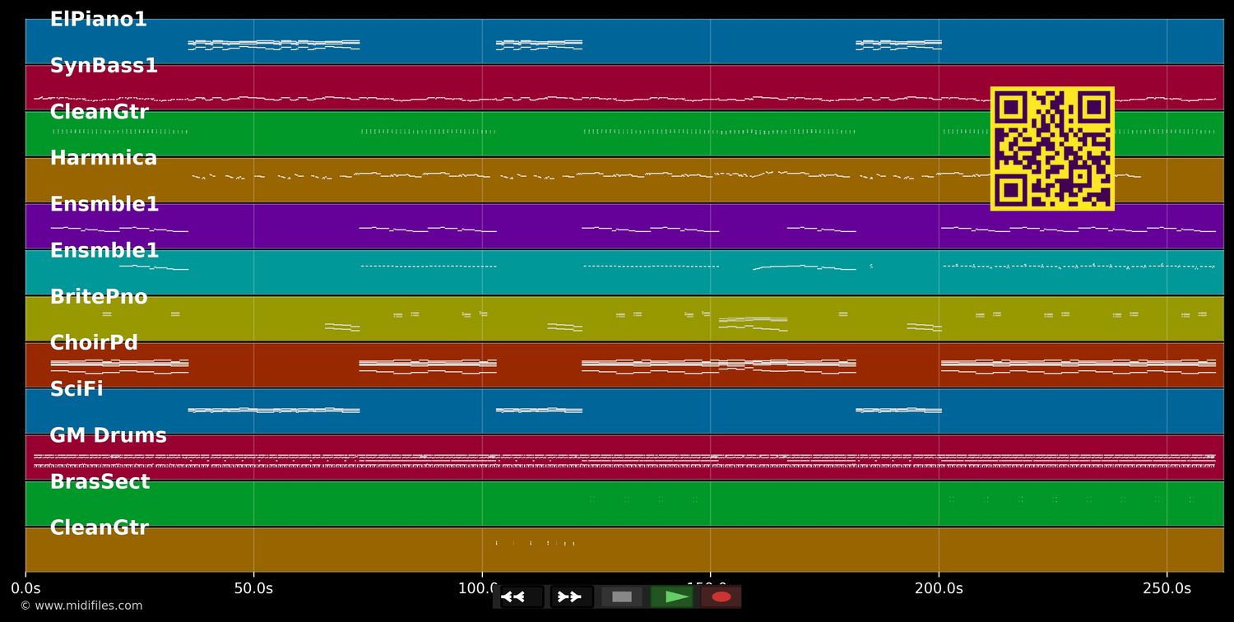This screenshot has width=1234, height=622.
Task: Start playback with the green play button
Action: (671, 596)
